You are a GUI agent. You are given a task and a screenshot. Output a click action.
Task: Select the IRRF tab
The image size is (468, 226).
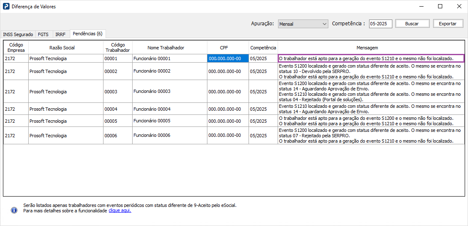[x=60, y=34]
